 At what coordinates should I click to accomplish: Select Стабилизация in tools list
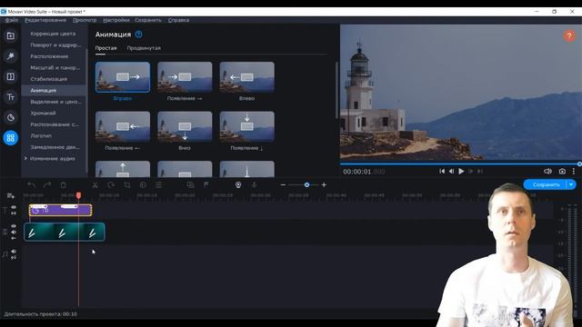(x=48, y=79)
